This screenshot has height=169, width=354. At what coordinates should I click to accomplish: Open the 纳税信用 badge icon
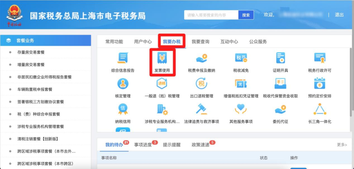point(123,109)
